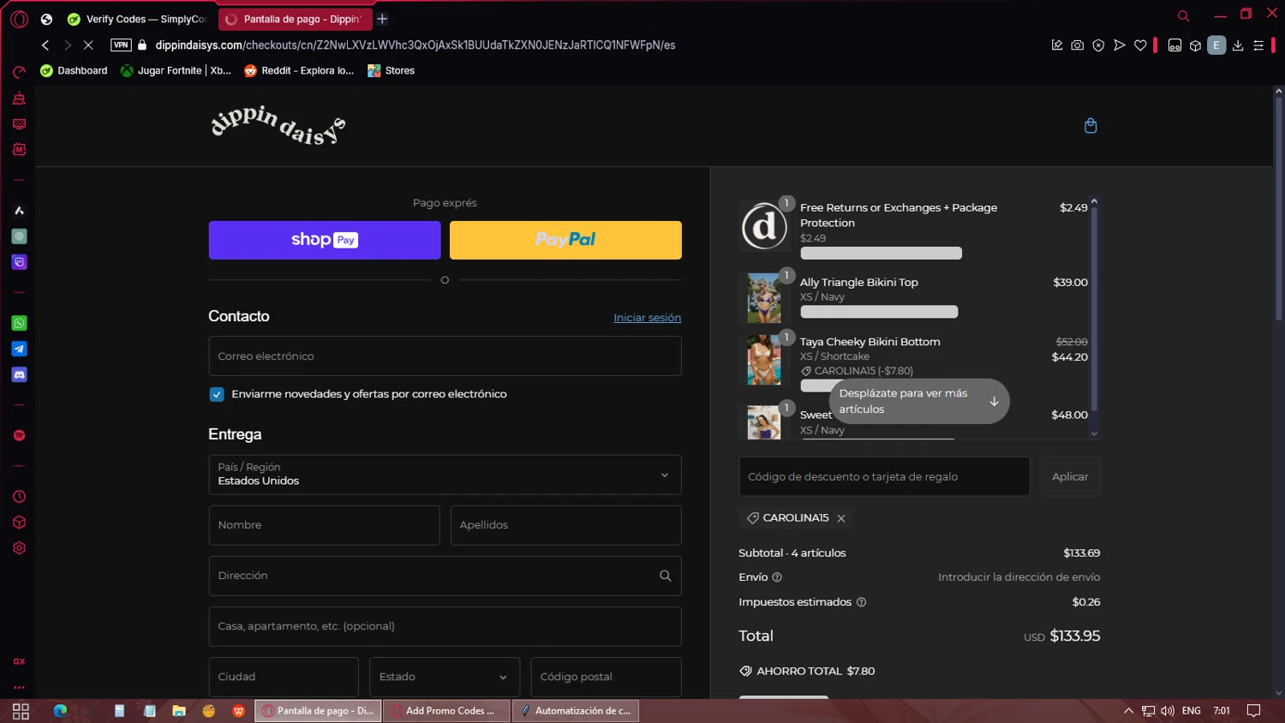
Task: Open Discord in the sidebar
Action: click(19, 374)
